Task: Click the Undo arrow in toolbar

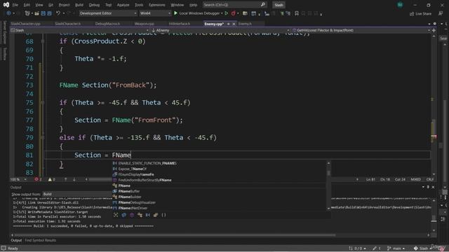Action: [x=58, y=13]
